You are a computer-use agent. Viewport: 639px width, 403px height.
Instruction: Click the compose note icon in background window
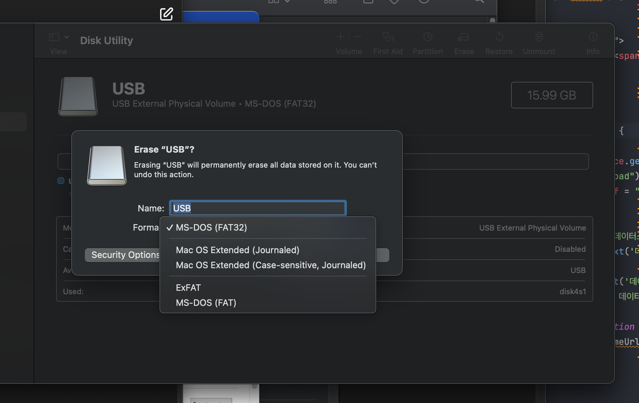[167, 14]
